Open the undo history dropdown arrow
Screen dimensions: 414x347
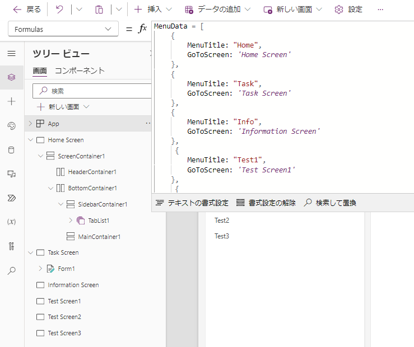coord(79,10)
